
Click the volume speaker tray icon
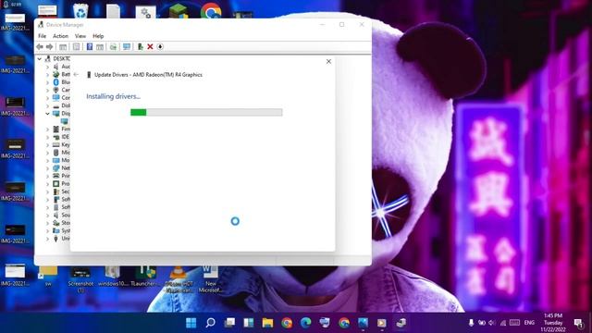pos(491,323)
